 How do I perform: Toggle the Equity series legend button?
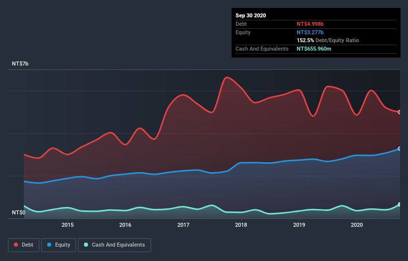[x=59, y=245]
